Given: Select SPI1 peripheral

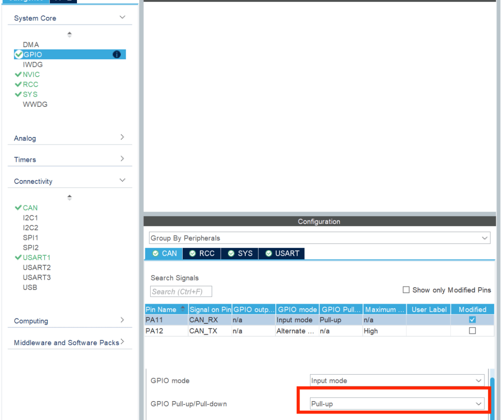Looking at the screenshot, I should (31, 237).
